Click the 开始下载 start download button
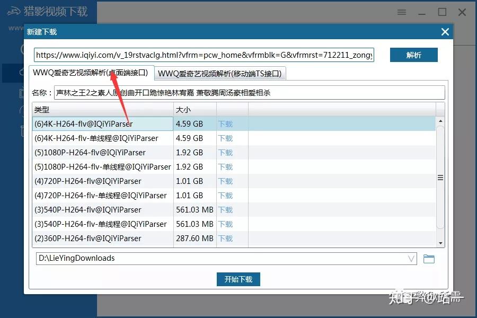The width and height of the screenshot is (477, 318). point(238,279)
